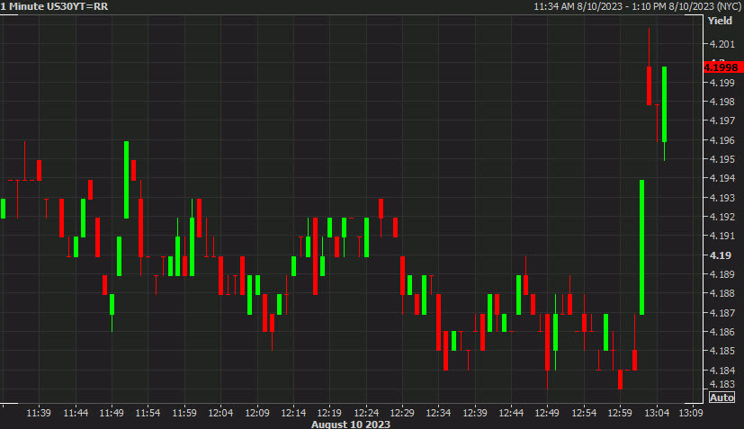Select the 4.201 yield axis value
744x429 pixels.
[722, 44]
